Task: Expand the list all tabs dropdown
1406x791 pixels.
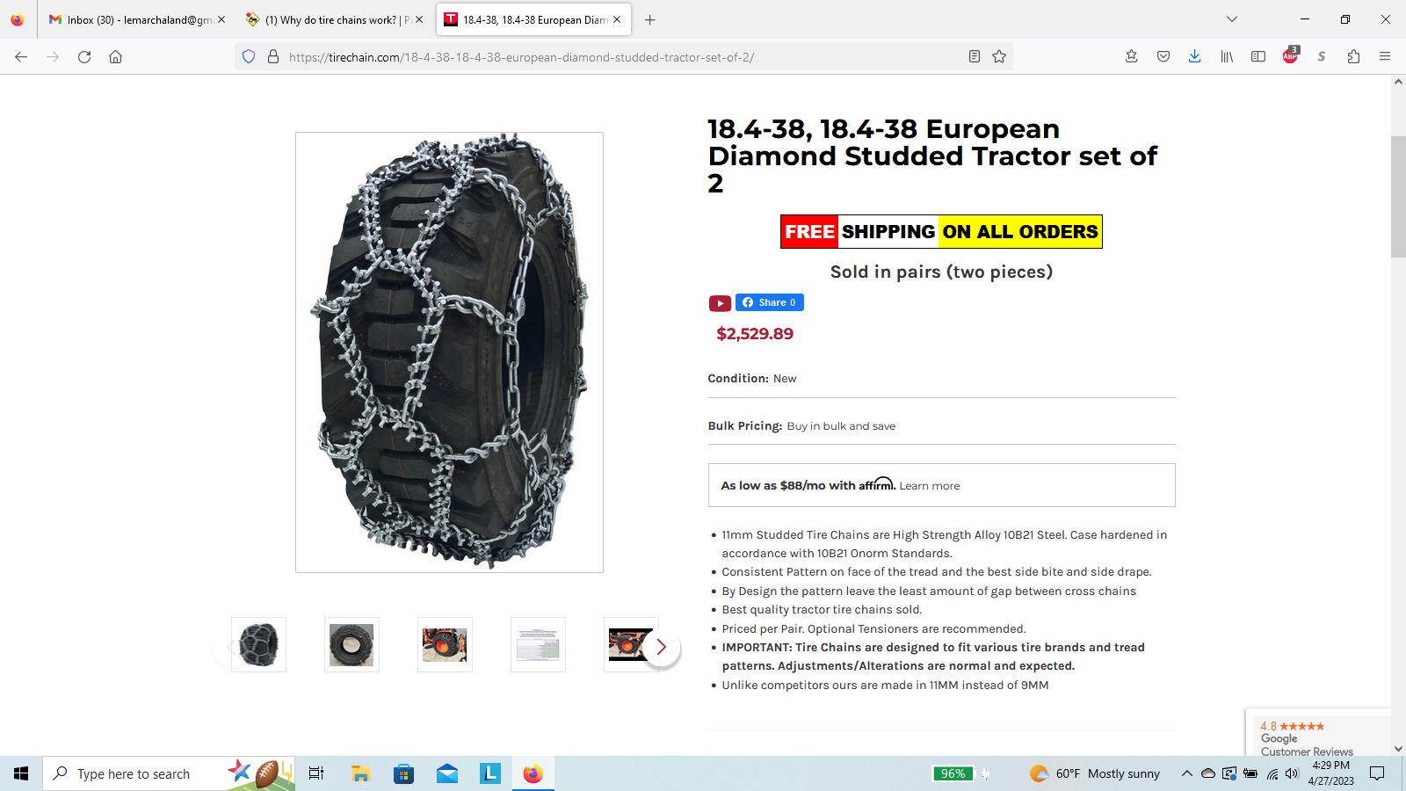Action: pyautogui.click(x=1232, y=19)
